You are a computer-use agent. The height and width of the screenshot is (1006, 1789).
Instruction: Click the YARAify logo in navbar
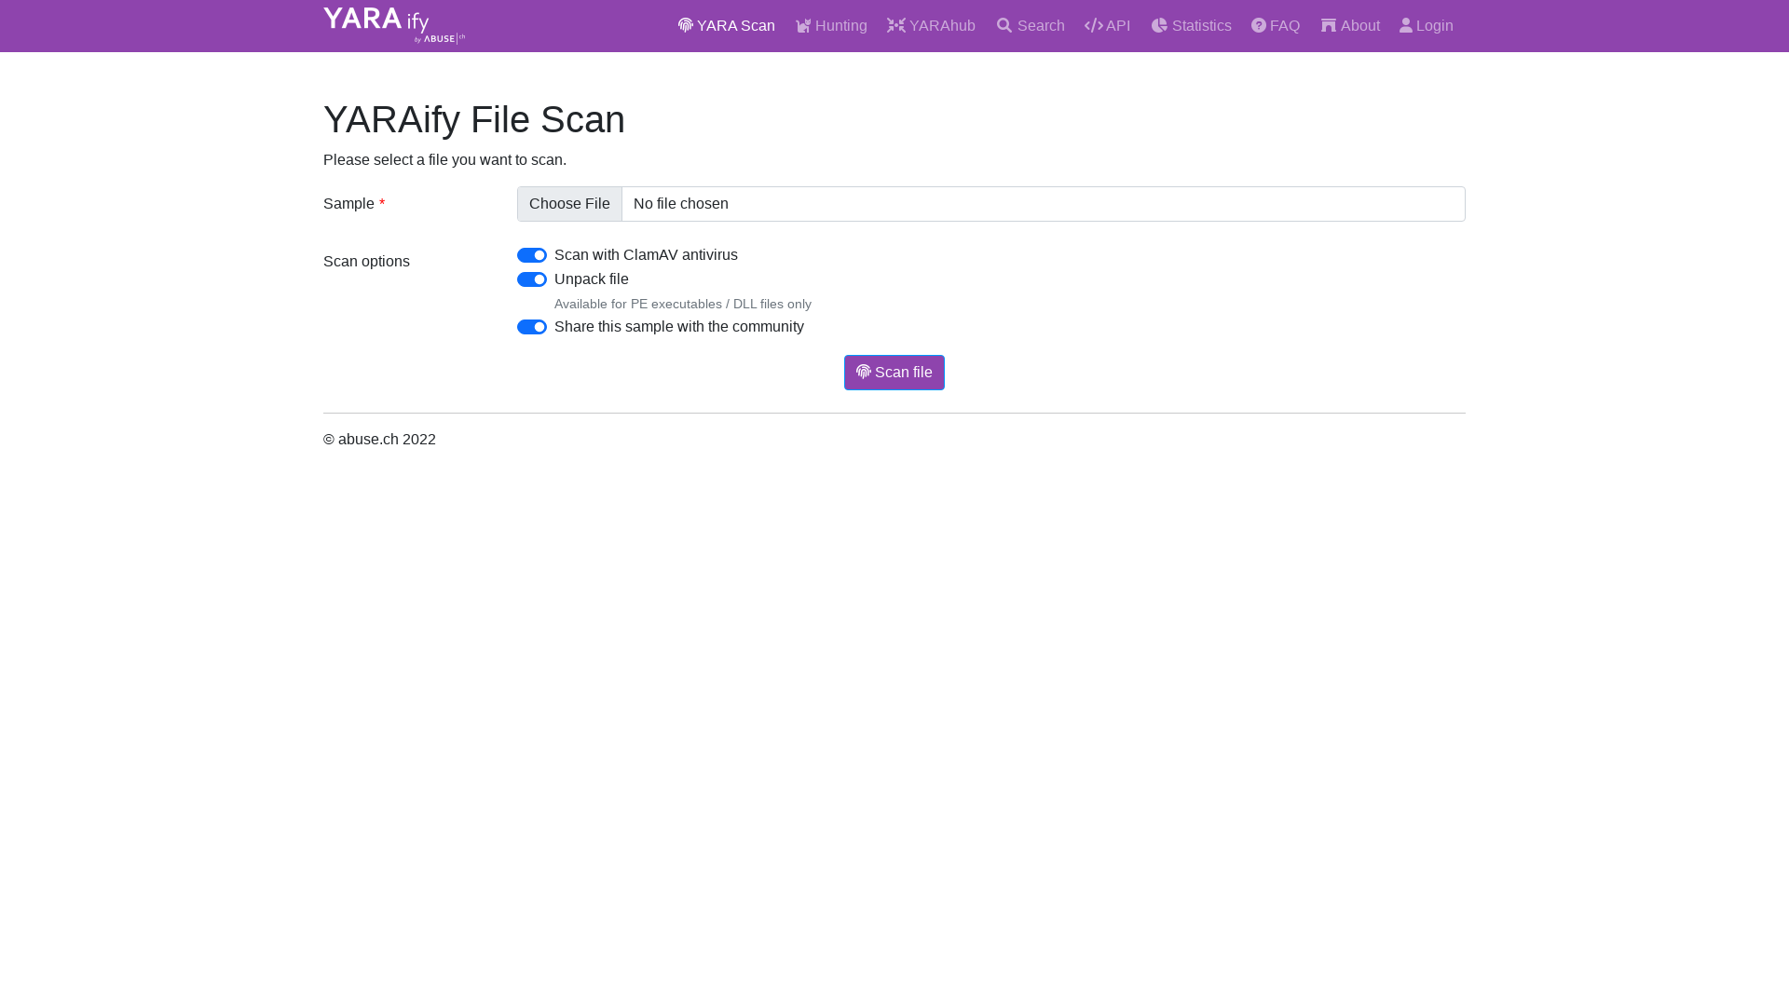click(394, 25)
